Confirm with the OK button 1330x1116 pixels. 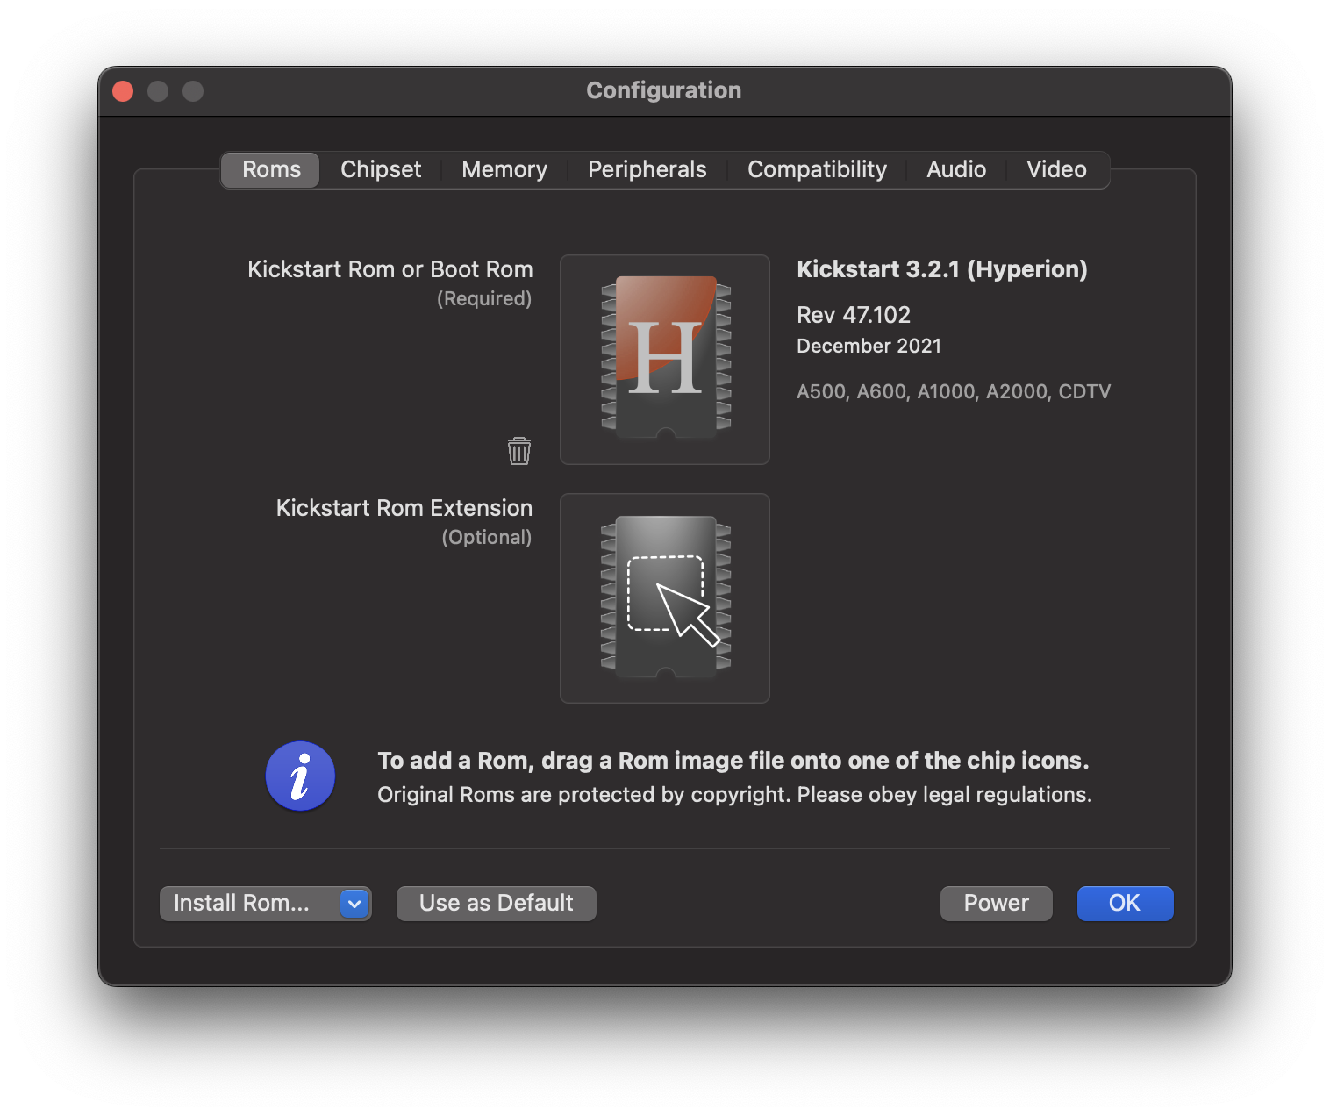[x=1125, y=904]
